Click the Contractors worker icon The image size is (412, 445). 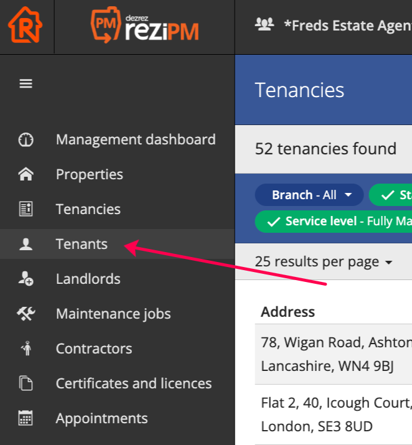click(26, 349)
